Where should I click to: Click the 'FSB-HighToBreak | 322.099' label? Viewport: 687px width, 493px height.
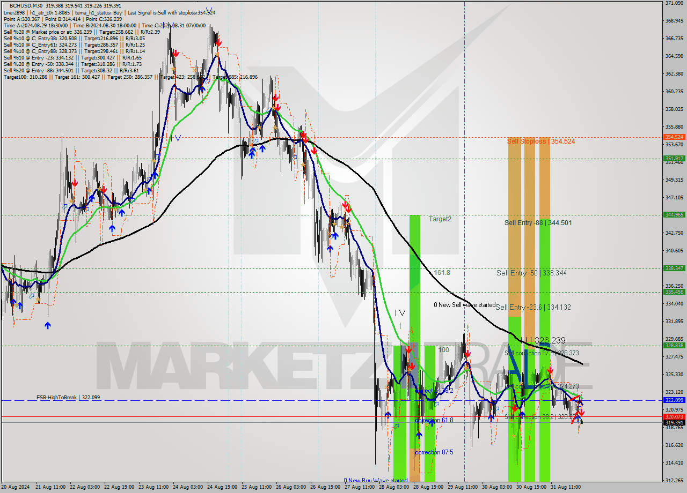pyautogui.click(x=68, y=398)
